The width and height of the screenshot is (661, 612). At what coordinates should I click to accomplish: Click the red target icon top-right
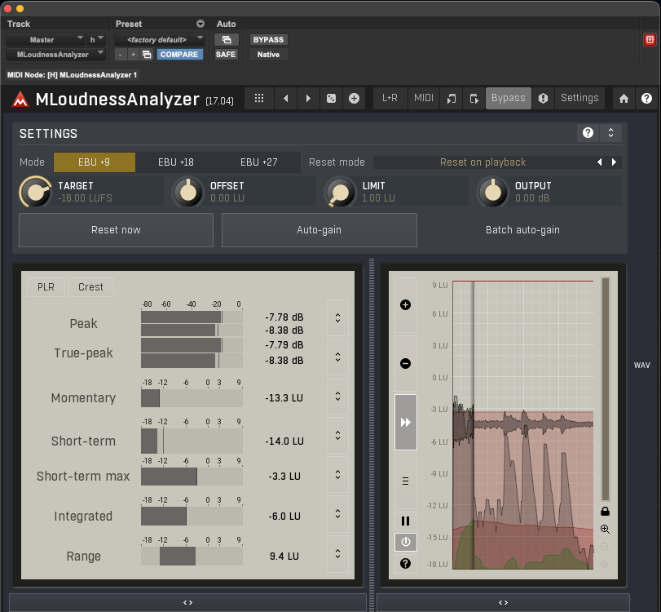(650, 40)
